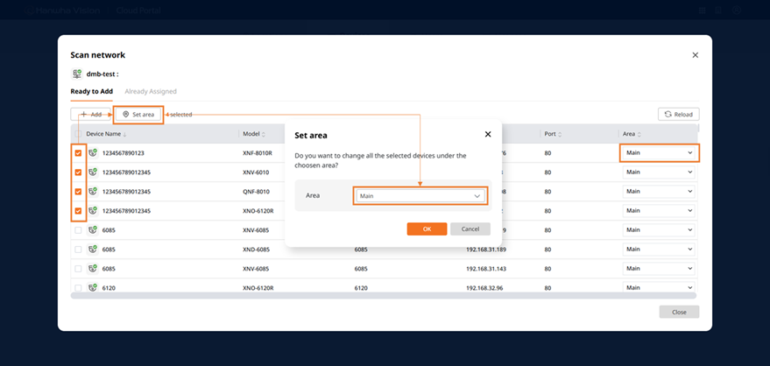Click the camera icon in the QNF-8010 row
Image resolution: width=770 pixels, height=366 pixels.
(92, 192)
